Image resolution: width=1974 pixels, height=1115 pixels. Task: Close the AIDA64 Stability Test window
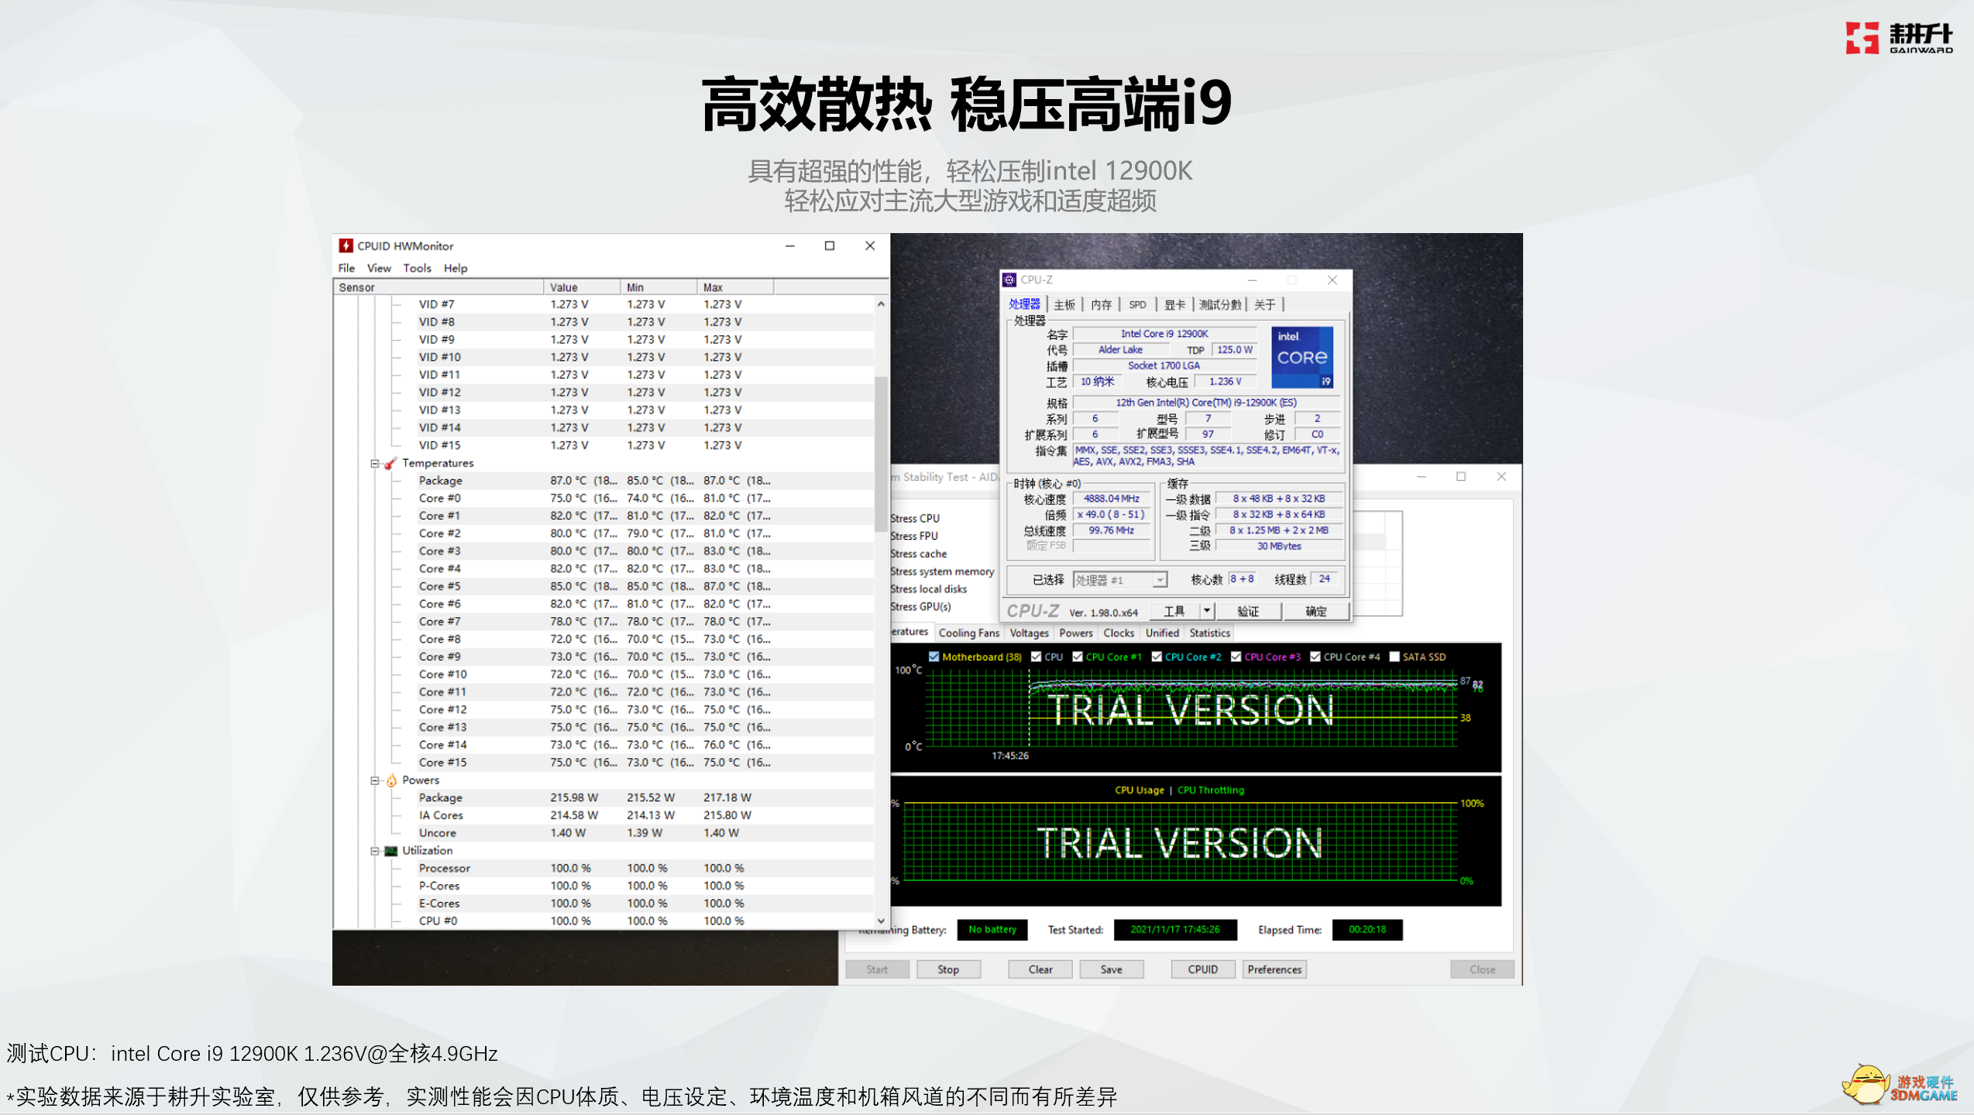pos(1501,476)
